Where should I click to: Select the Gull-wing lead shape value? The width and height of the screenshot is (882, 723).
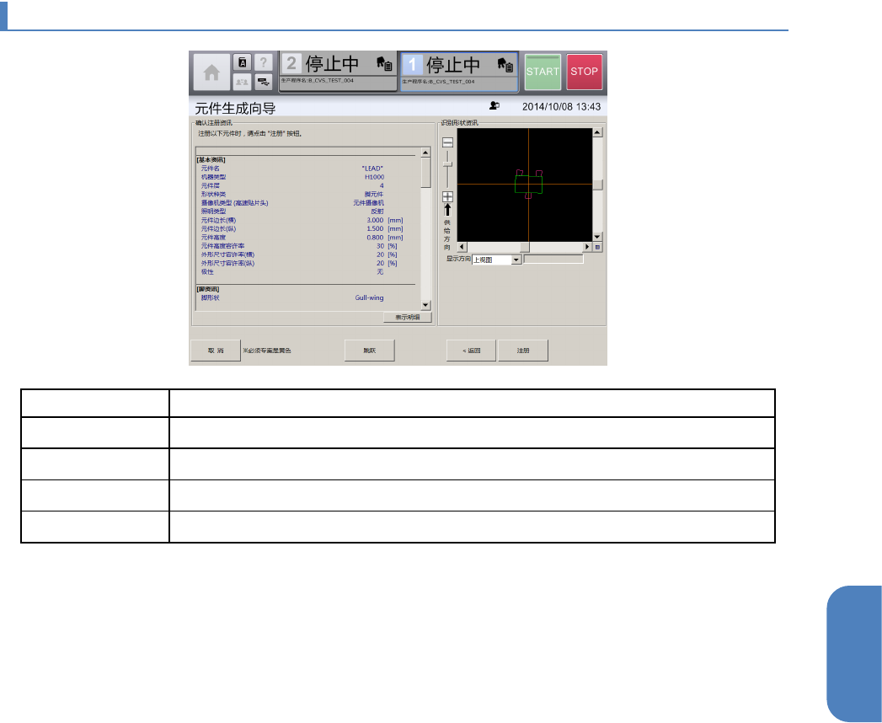coord(370,297)
